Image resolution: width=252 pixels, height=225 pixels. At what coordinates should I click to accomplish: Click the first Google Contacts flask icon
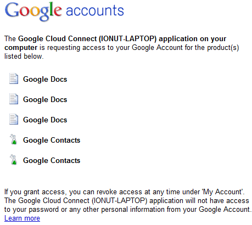14,139
